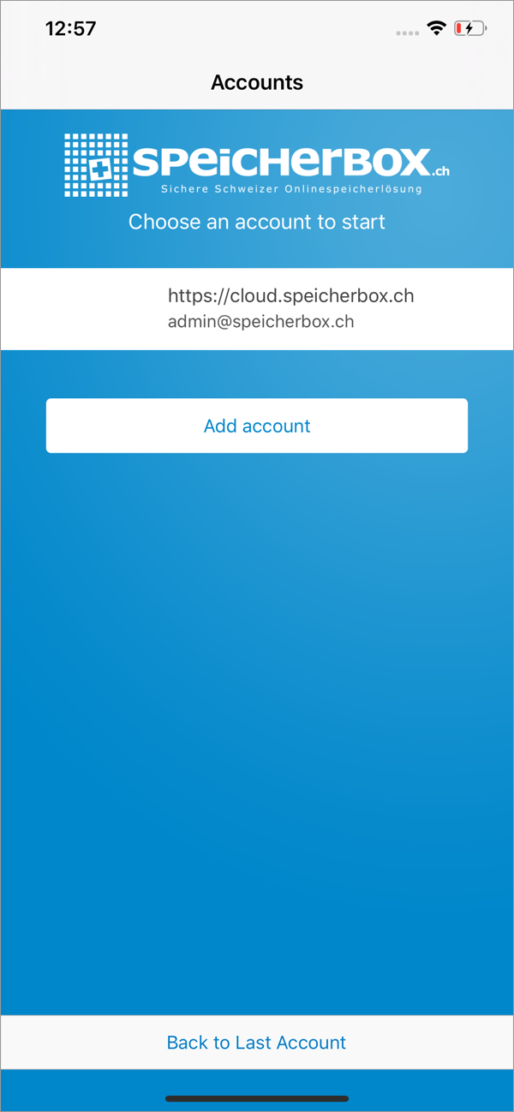
Task: Tap the Sichere Schweizer Onlinespeicherlösung tagline
Action: pos(291,189)
